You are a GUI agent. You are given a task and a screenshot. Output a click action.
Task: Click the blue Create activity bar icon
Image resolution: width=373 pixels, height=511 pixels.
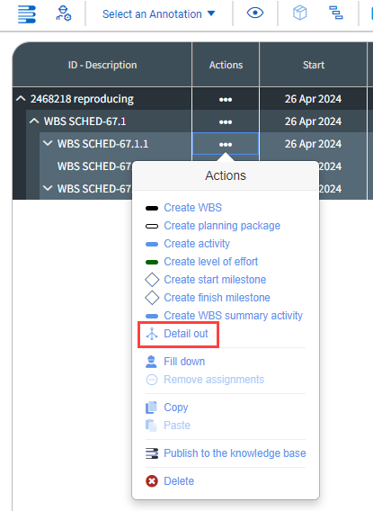(x=152, y=244)
